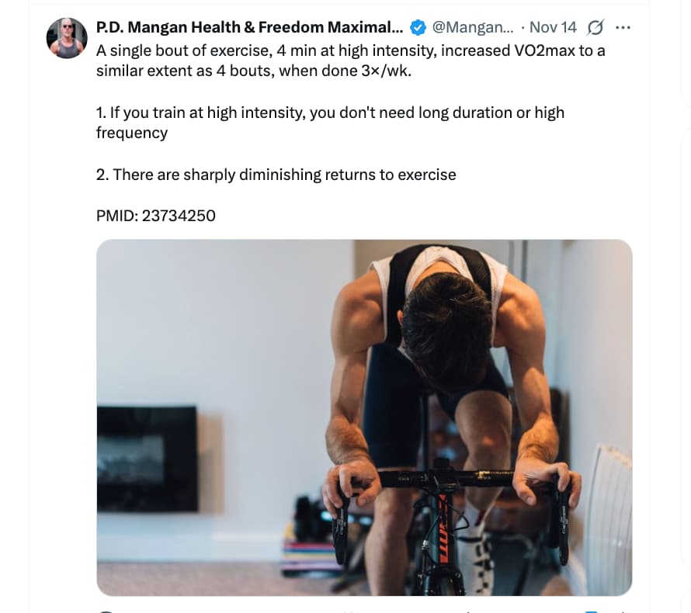Click the share icon under the tweet
691x613 pixels.
[x=623, y=611]
